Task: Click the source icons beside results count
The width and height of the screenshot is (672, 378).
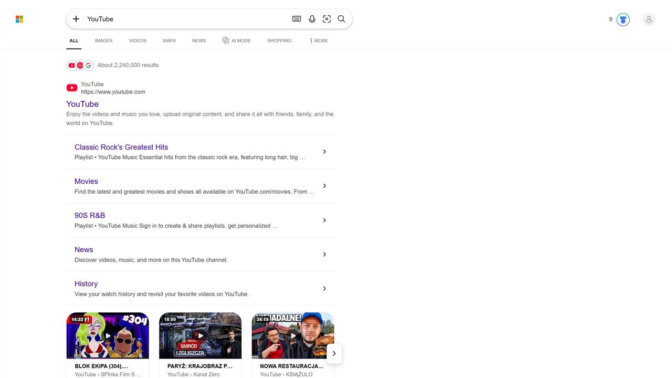Action: pos(80,65)
